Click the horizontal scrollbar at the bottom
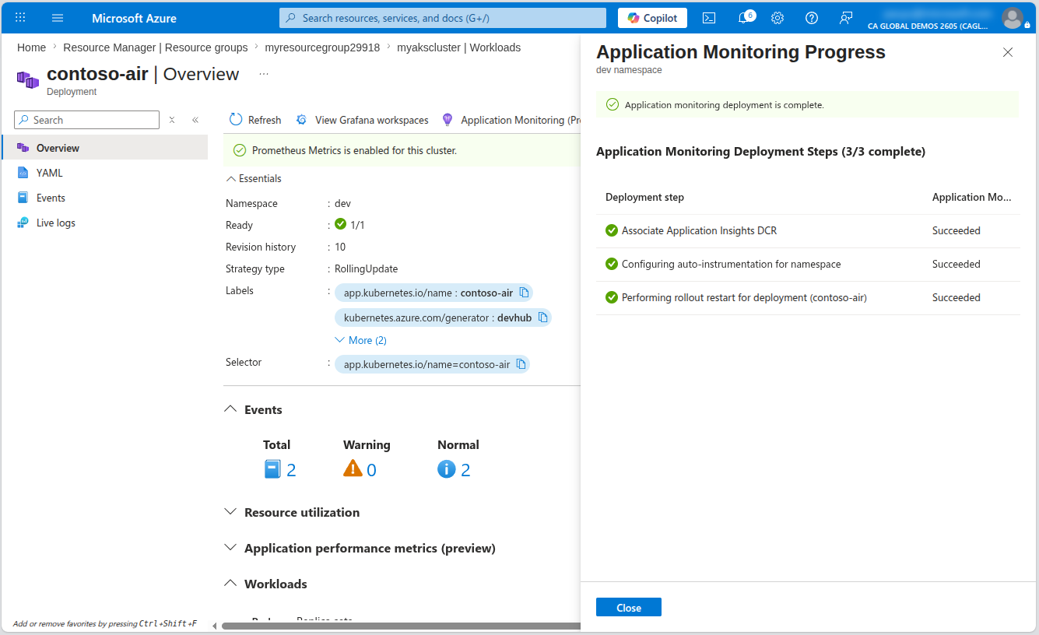The height and width of the screenshot is (635, 1039). [401, 626]
